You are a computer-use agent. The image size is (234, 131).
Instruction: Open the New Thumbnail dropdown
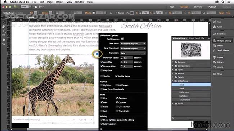click(133, 48)
